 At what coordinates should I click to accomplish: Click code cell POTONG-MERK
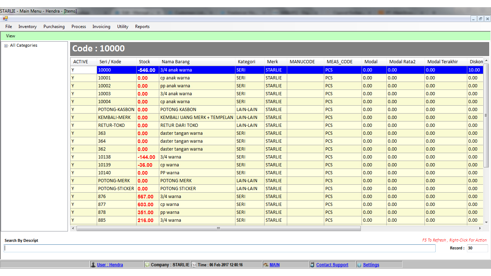tap(116, 181)
